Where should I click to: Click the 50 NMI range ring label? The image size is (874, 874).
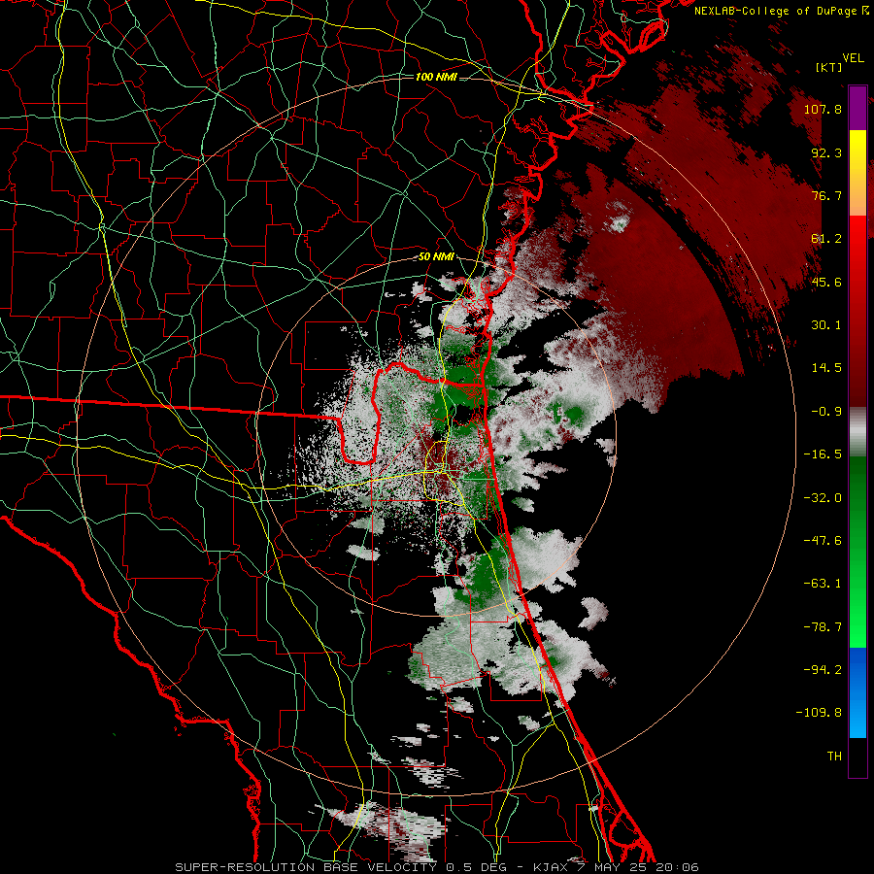pyautogui.click(x=436, y=257)
